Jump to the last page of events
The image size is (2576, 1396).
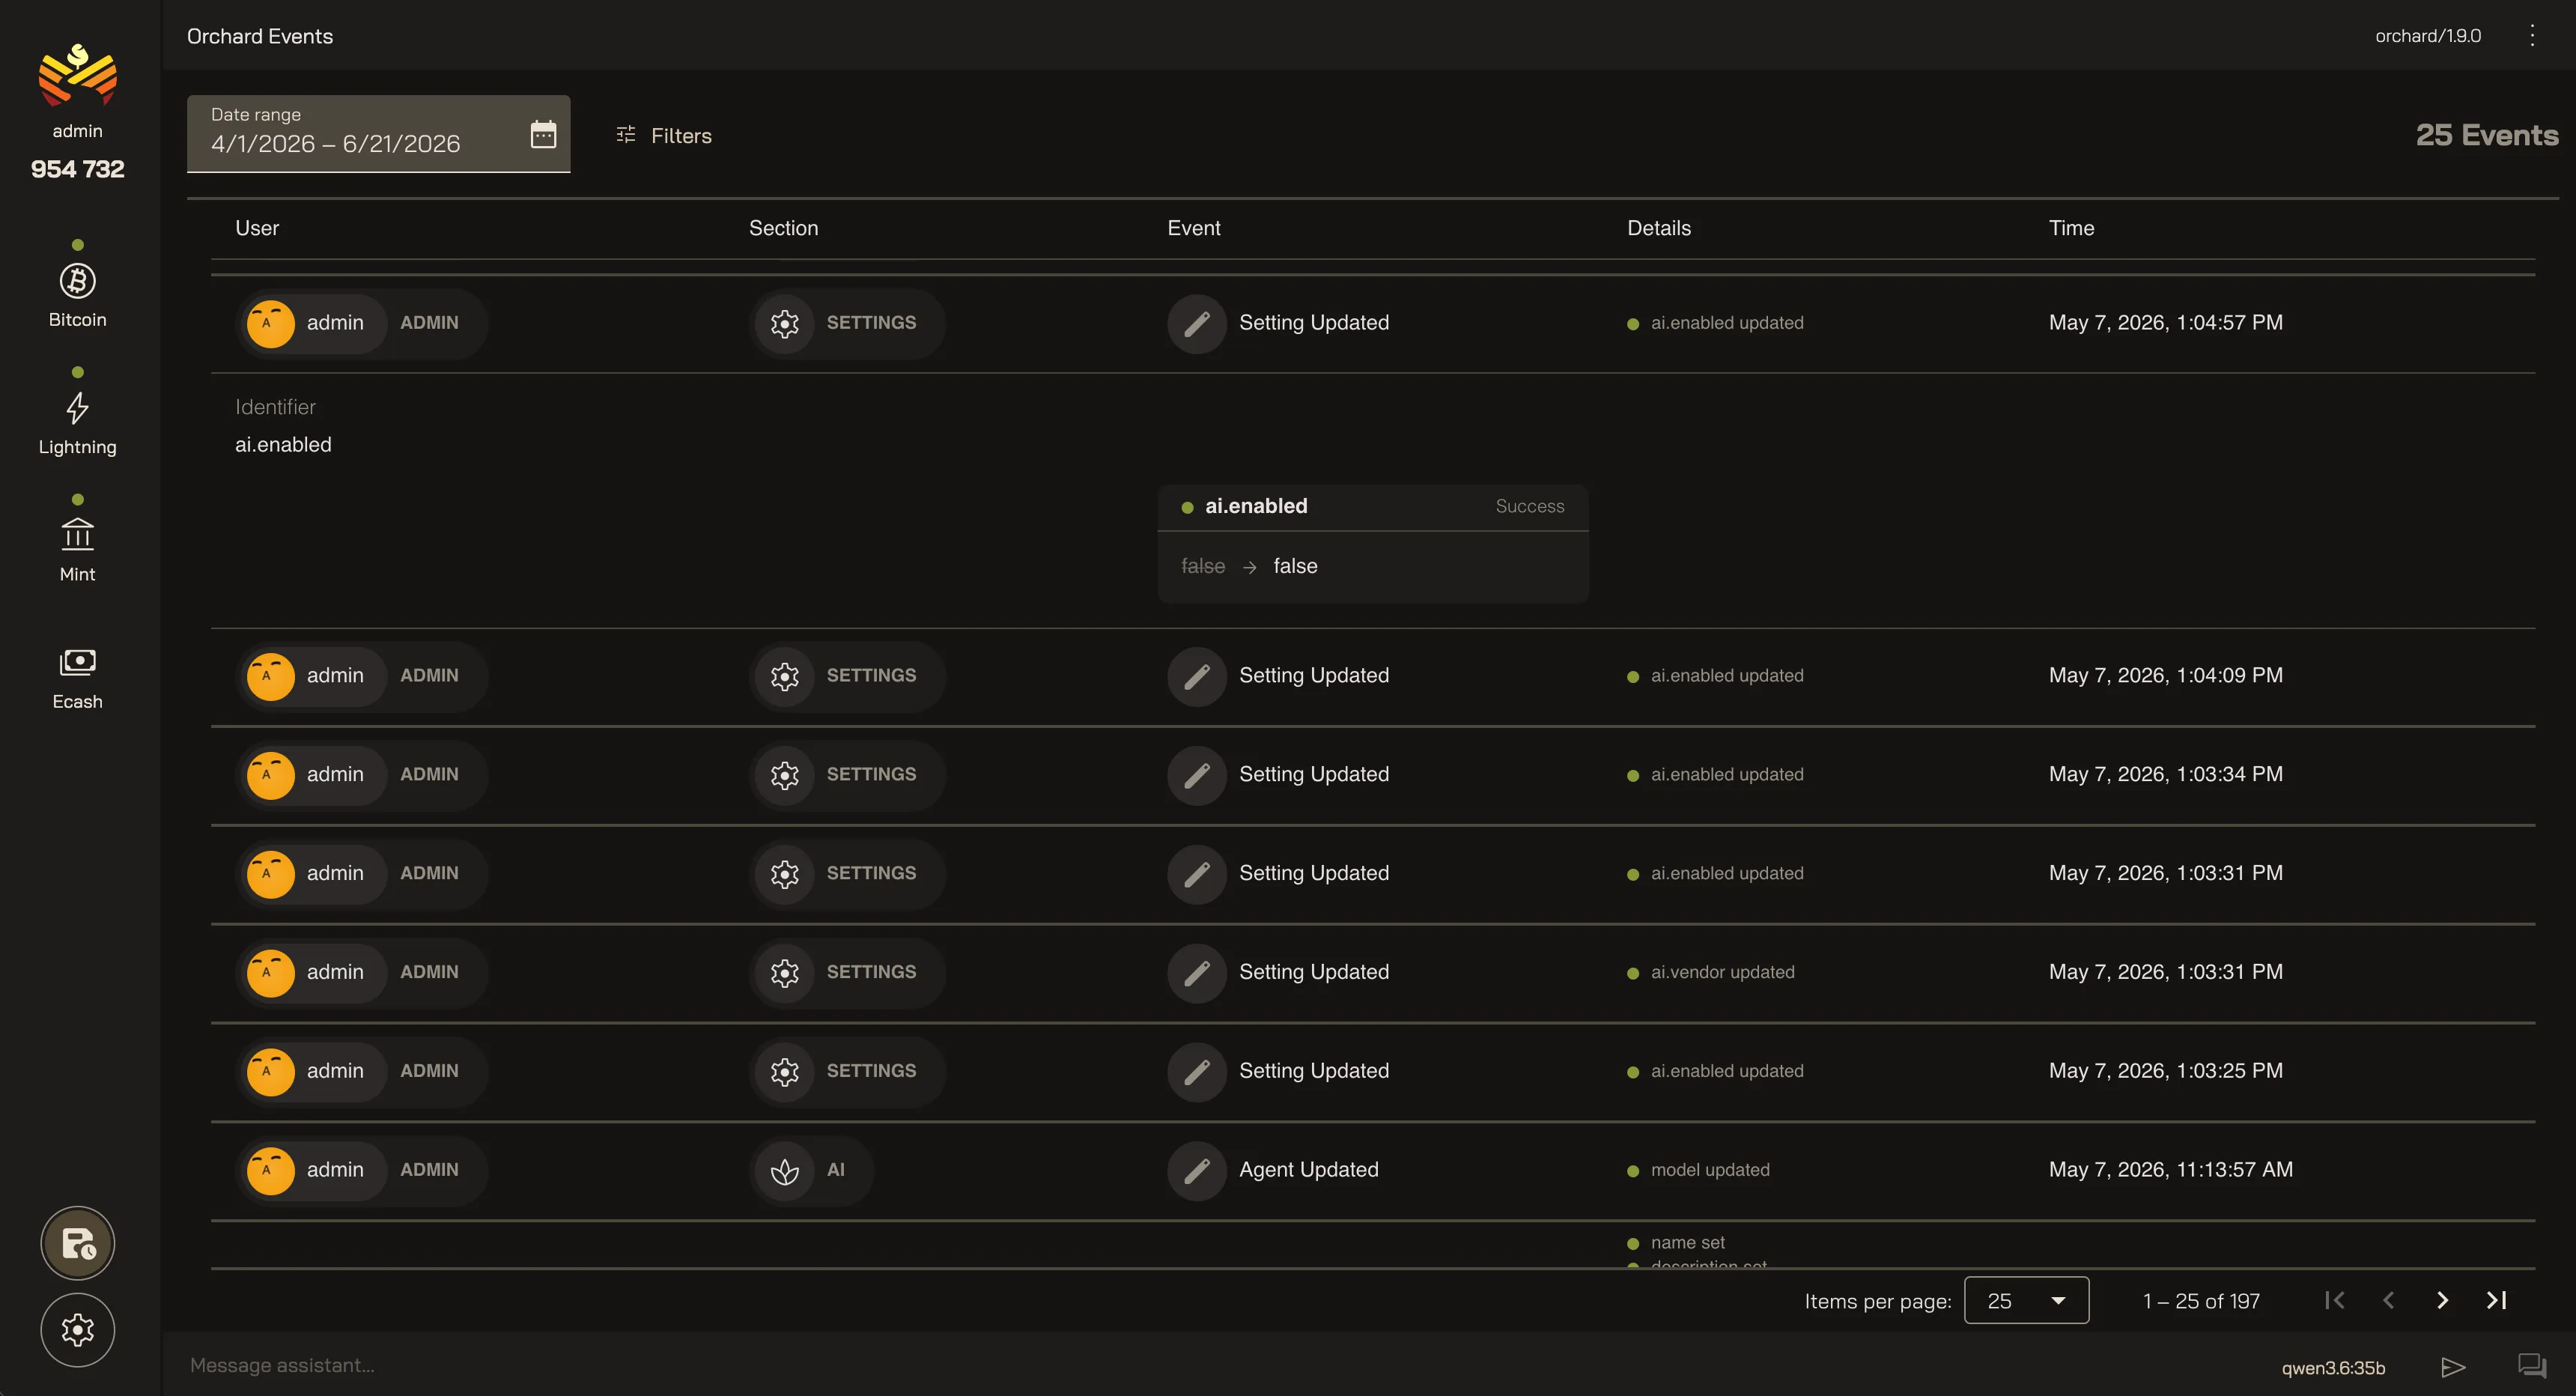pos(2497,1300)
